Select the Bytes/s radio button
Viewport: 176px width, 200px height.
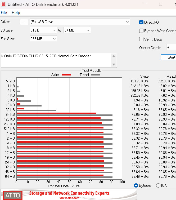136,185
